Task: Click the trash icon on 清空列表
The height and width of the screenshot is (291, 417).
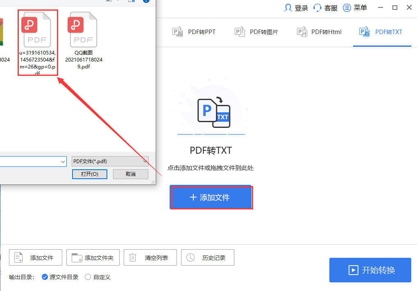Action: pyautogui.click(x=133, y=257)
